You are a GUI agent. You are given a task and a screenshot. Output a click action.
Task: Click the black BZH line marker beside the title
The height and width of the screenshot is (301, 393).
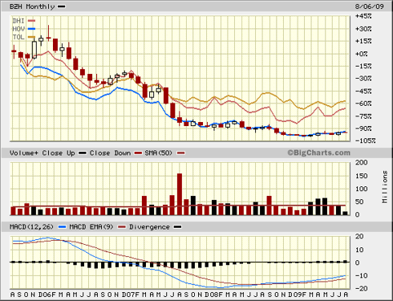[x=62, y=6]
